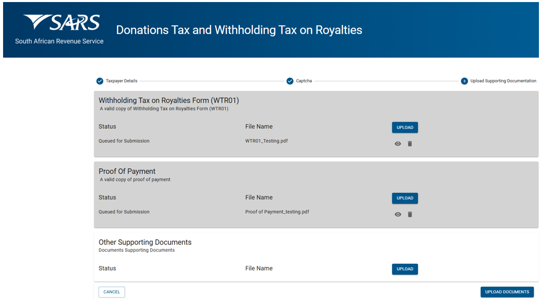Go to the Taxpayer Details step label
Viewport: 542px width, 299px height.
[122, 81]
